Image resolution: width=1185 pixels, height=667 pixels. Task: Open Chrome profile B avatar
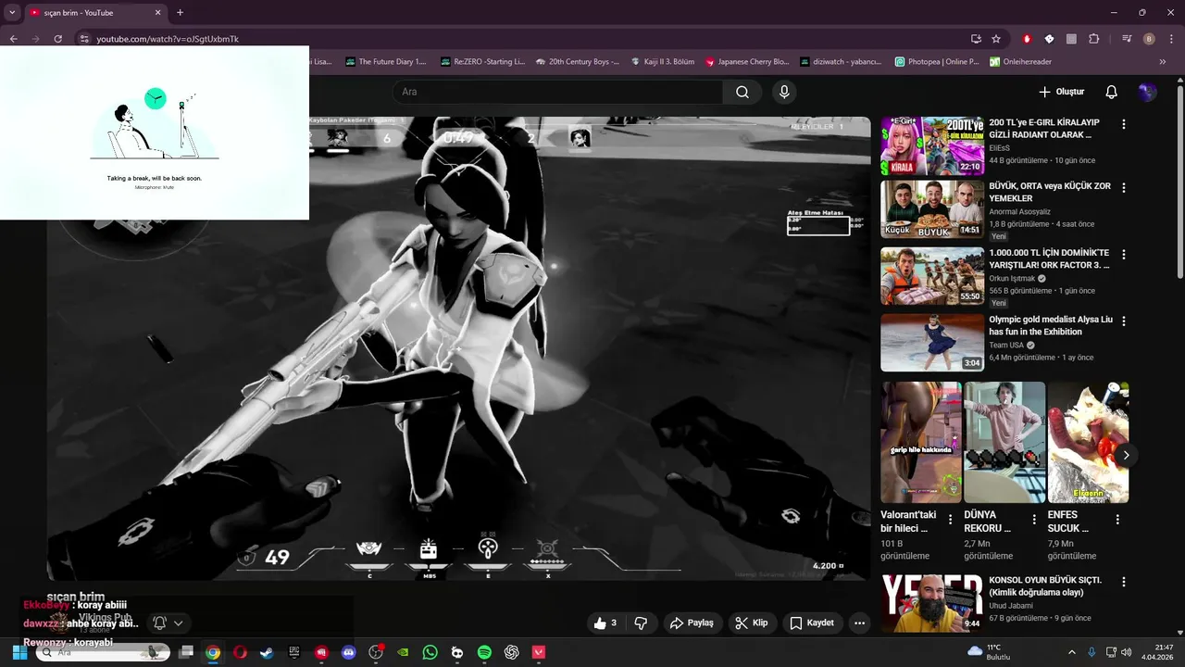(1149, 39)
